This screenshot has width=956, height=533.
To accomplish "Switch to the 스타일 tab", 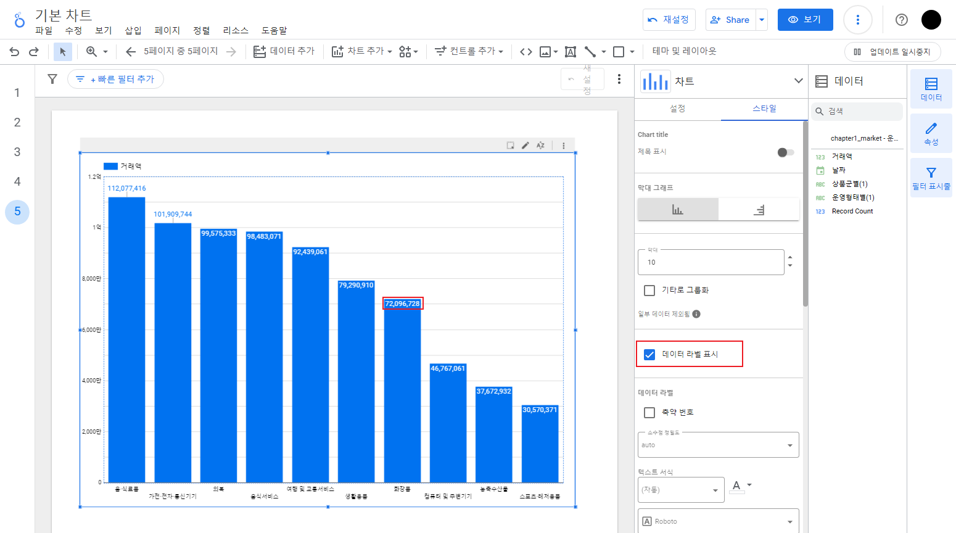I will point(764,109).
